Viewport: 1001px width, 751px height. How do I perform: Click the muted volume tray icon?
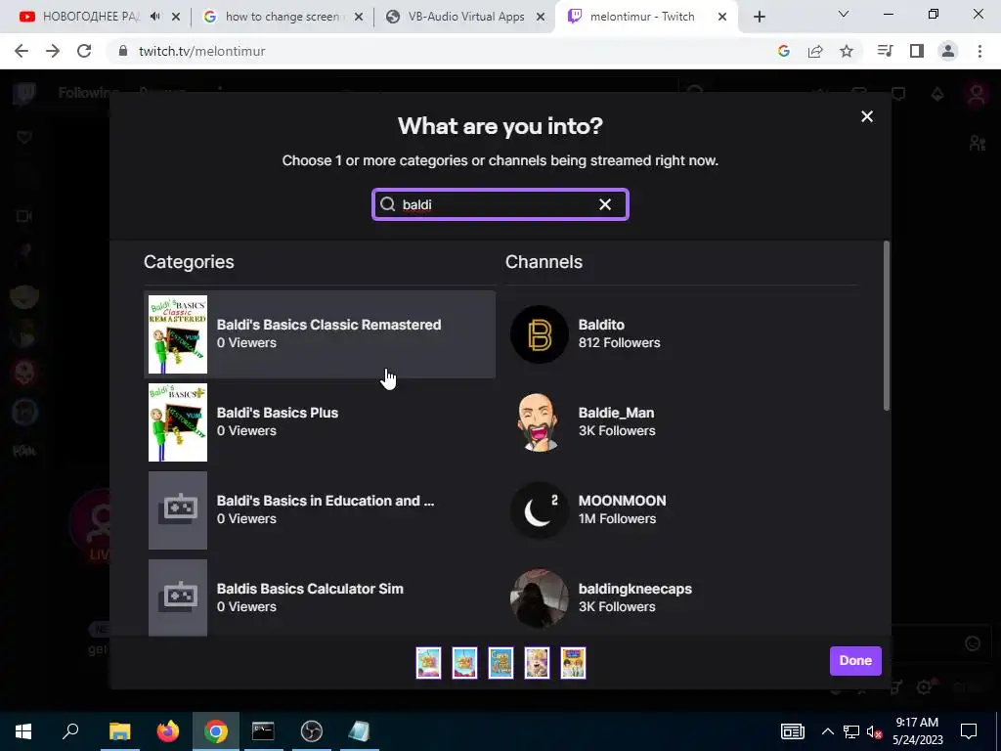(874, 731)
